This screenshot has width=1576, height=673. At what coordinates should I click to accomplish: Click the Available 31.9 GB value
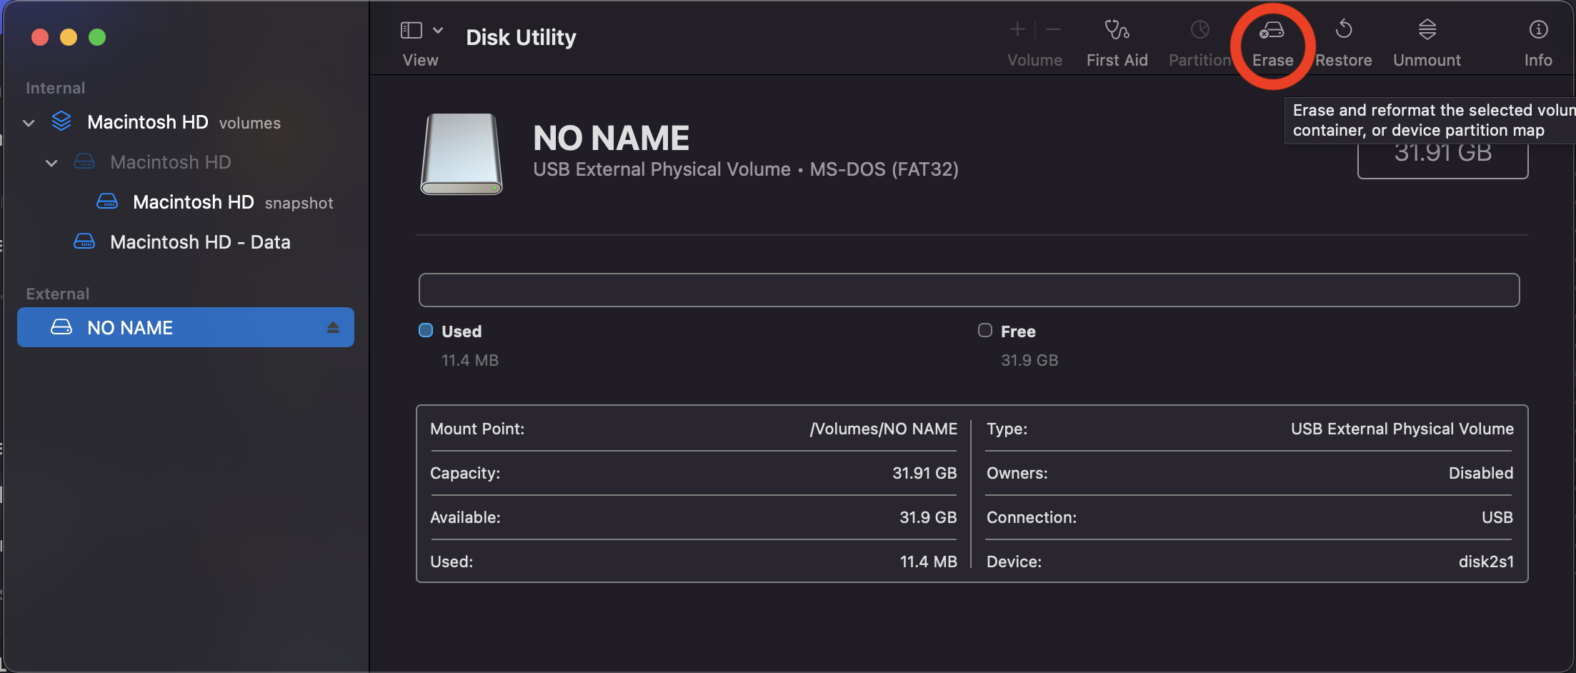928,517
